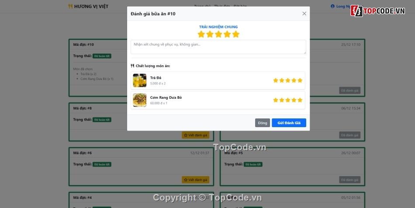Click the Mã đặt: #4 order header
The image size is (415, 208).
[82, 198]
